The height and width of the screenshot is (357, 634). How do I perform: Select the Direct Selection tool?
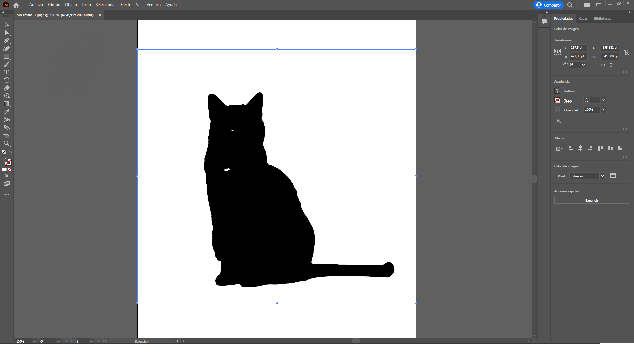pos(6,33)
